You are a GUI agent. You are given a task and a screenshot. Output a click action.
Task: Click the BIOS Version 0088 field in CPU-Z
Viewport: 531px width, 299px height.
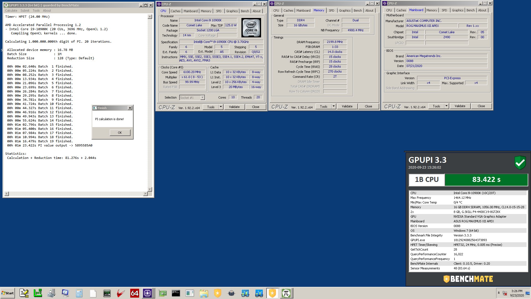click(x=446, y=61)
